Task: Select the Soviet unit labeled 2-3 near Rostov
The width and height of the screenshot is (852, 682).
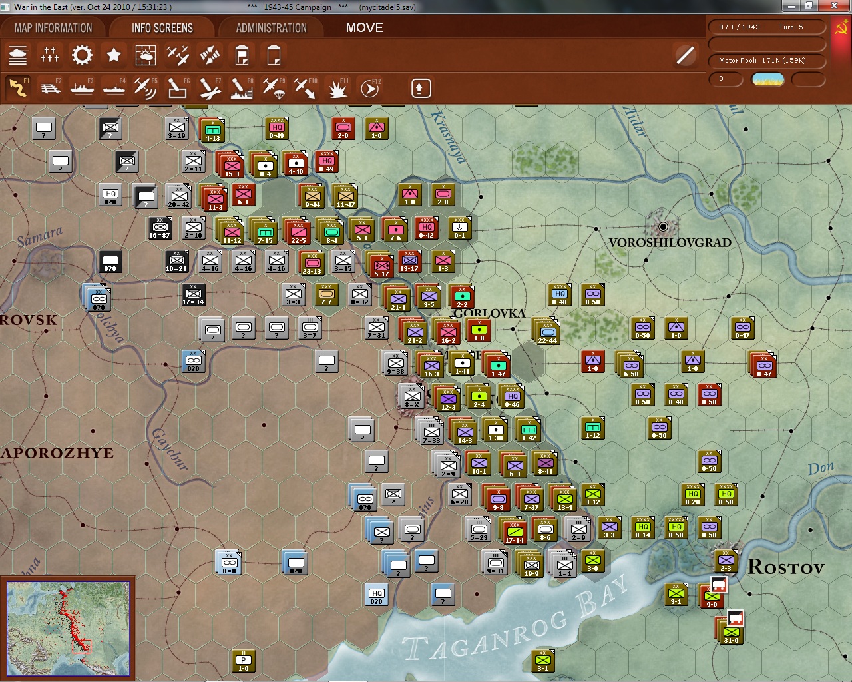Action: [726, 560]
